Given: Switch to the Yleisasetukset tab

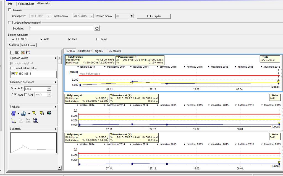Looking at the screenshot, I should click(x=26, y=4).
